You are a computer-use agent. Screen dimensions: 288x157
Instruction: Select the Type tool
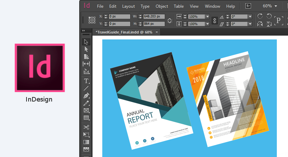(x=86, y=81)
